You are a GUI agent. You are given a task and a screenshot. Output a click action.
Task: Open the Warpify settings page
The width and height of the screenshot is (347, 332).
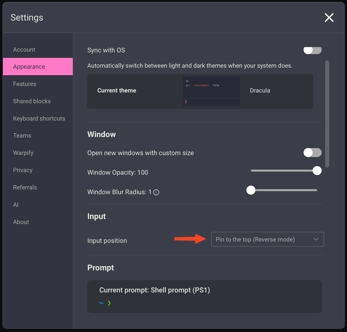pyautogui.click(x=23, y=153)
